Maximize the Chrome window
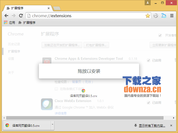178x133 pixels. click(162, 3)
